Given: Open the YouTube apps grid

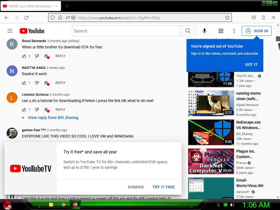Looking at the screenshot, I should [x=221, y=31].
